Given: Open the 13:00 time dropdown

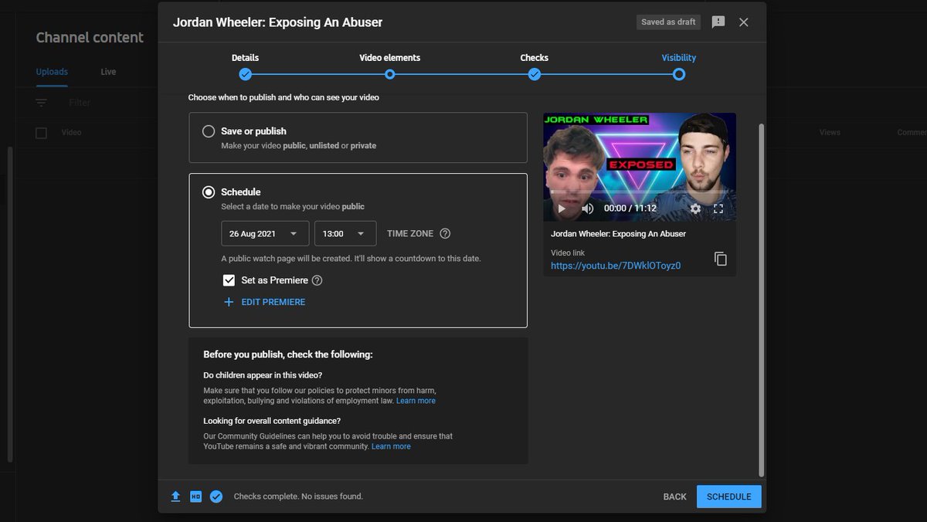Looking at the screenshot, I should click(345, 234).
